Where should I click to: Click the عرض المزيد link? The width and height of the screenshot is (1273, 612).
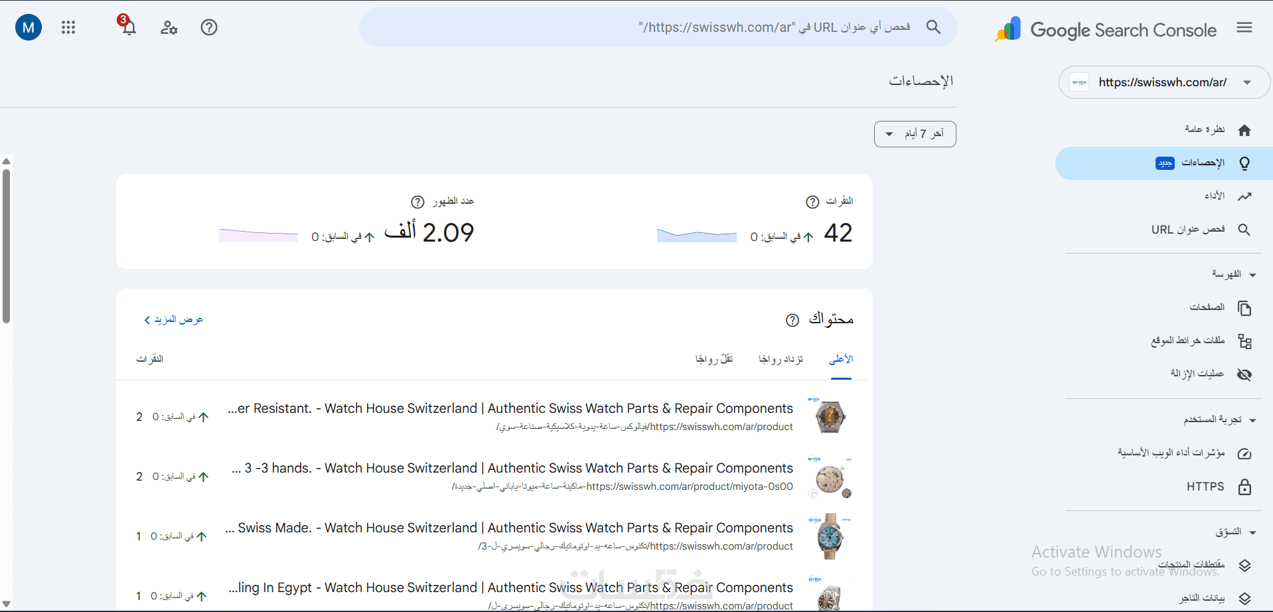(x=174, y=320)
